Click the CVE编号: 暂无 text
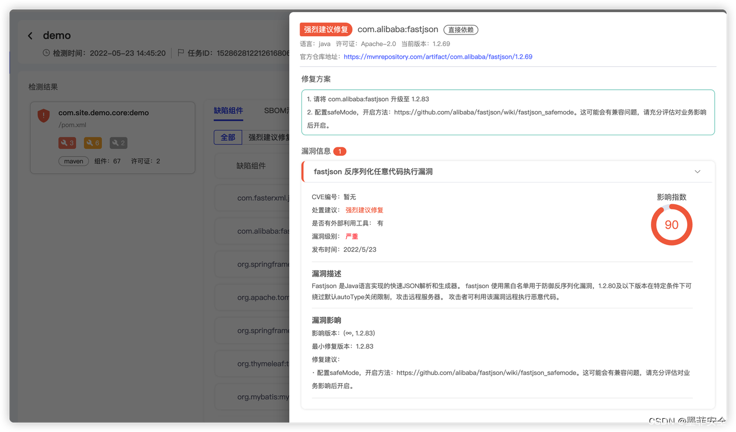This screenshot has width=736, height=432. 334,197
